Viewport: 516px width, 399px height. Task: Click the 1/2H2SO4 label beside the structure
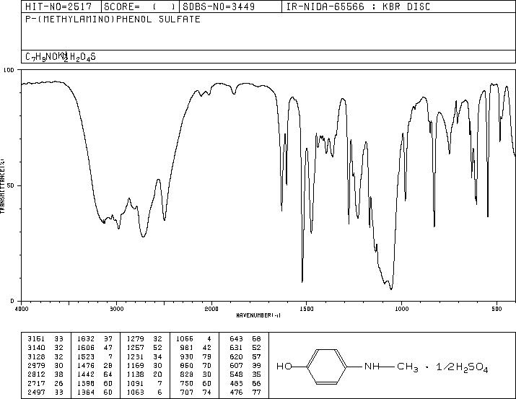pyautogui.click(x=462, y=367)
